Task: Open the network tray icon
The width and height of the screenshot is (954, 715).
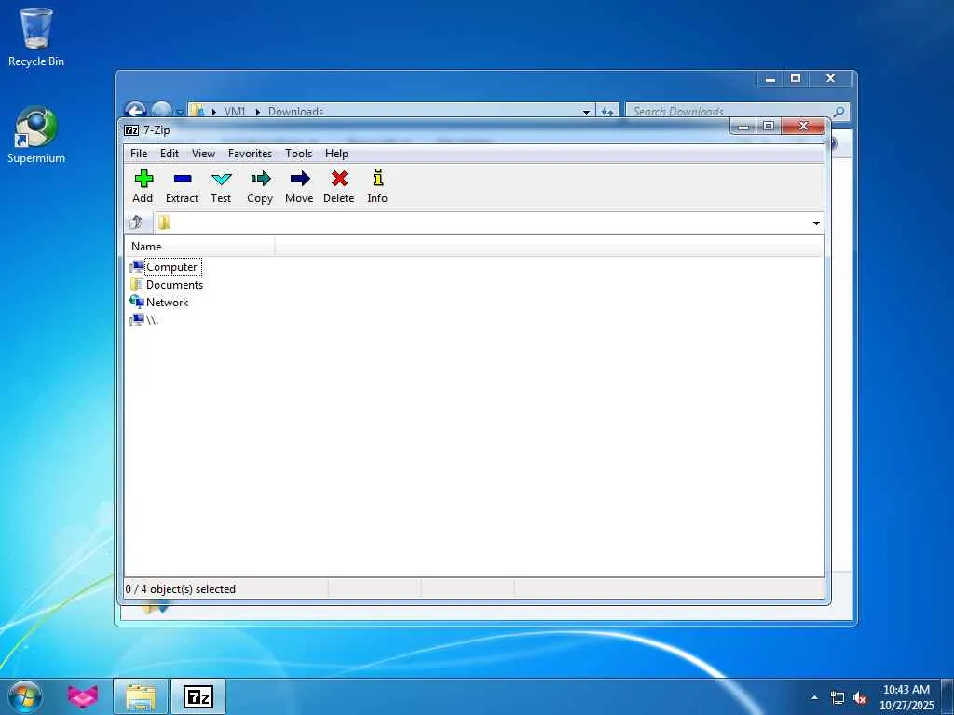Action: point(838,698)
